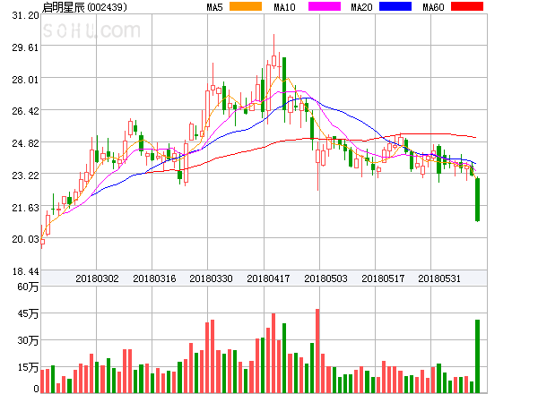This screenshot has height=394, width=538.
Task: Click the MA10 legend label
Action: coord(285,7)
